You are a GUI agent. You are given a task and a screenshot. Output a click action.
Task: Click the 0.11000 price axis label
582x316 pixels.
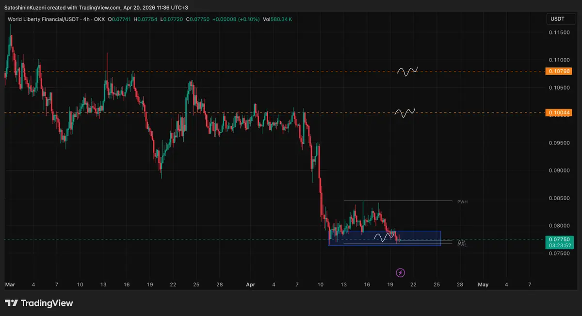point(559,60)
